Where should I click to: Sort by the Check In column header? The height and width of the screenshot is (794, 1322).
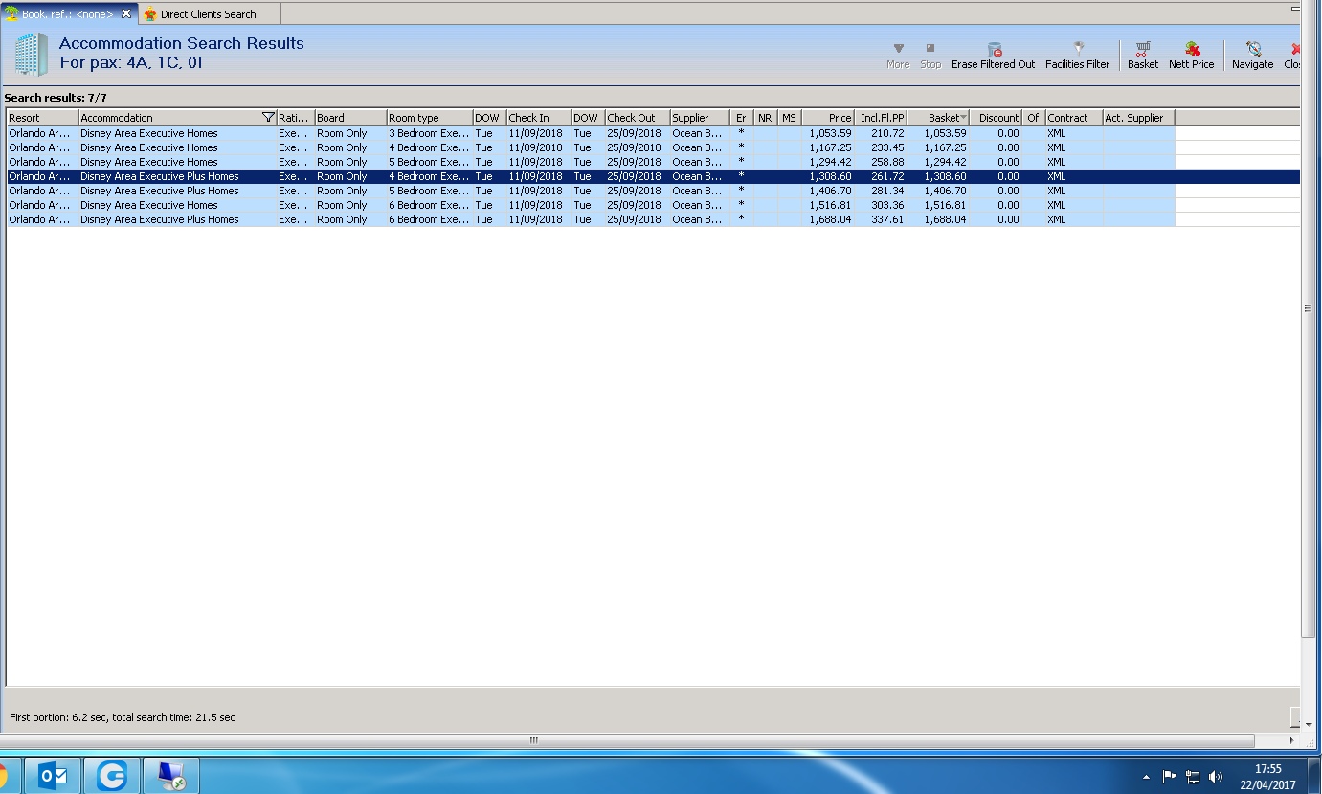(539, 118)
